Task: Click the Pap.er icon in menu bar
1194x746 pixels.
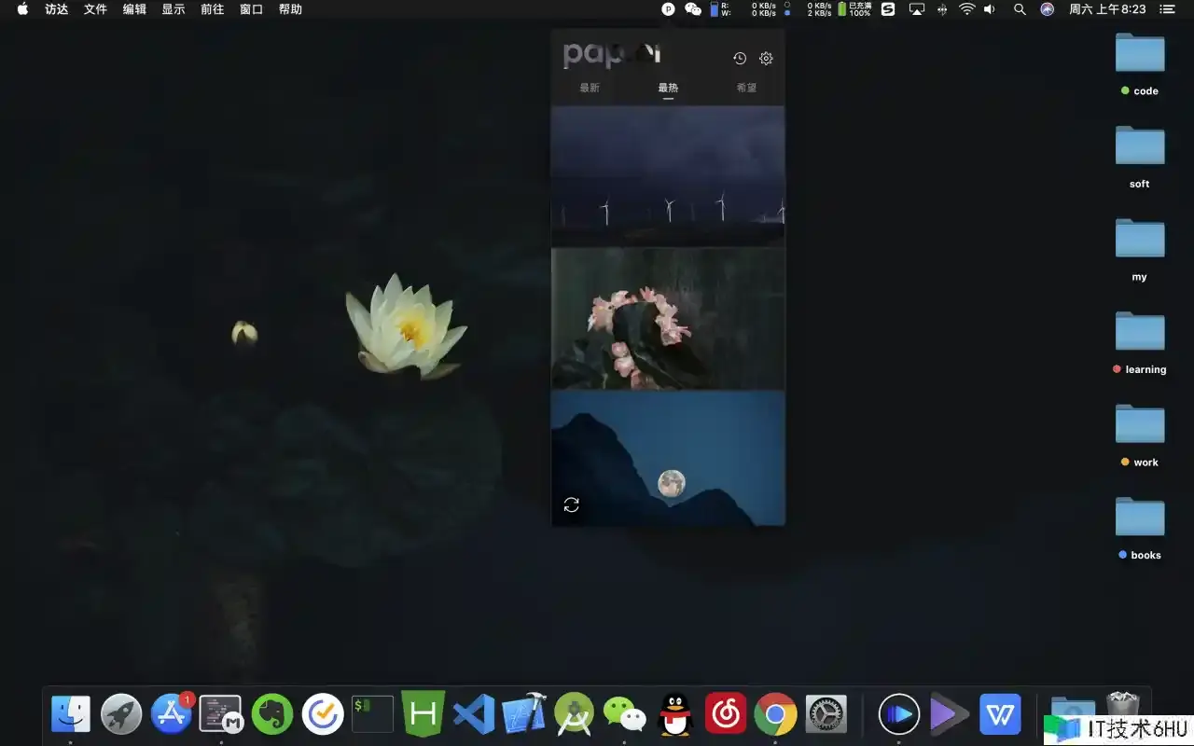Action: click(668, 9)
